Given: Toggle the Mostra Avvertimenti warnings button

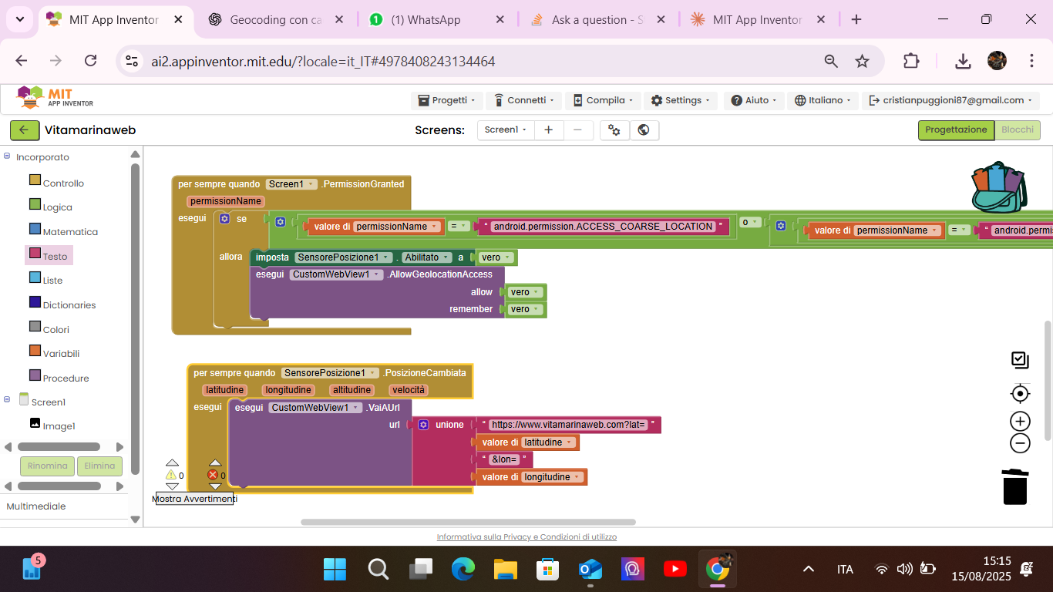Looking at the screenshot, I should point(194,499).
